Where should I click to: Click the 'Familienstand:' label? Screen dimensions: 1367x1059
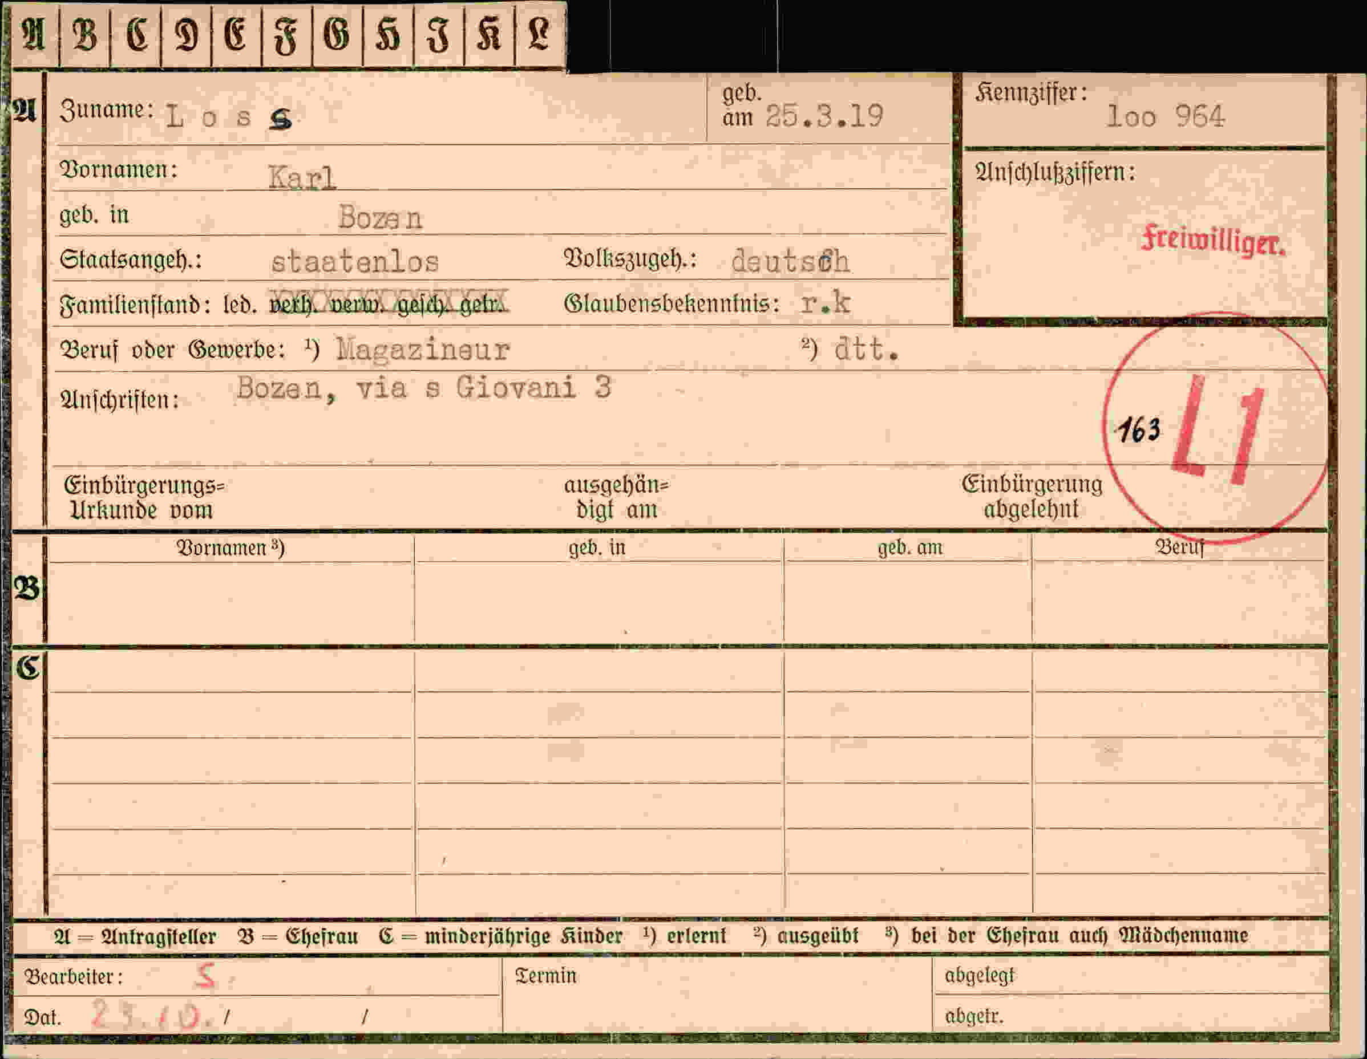(x=135, y=305)
